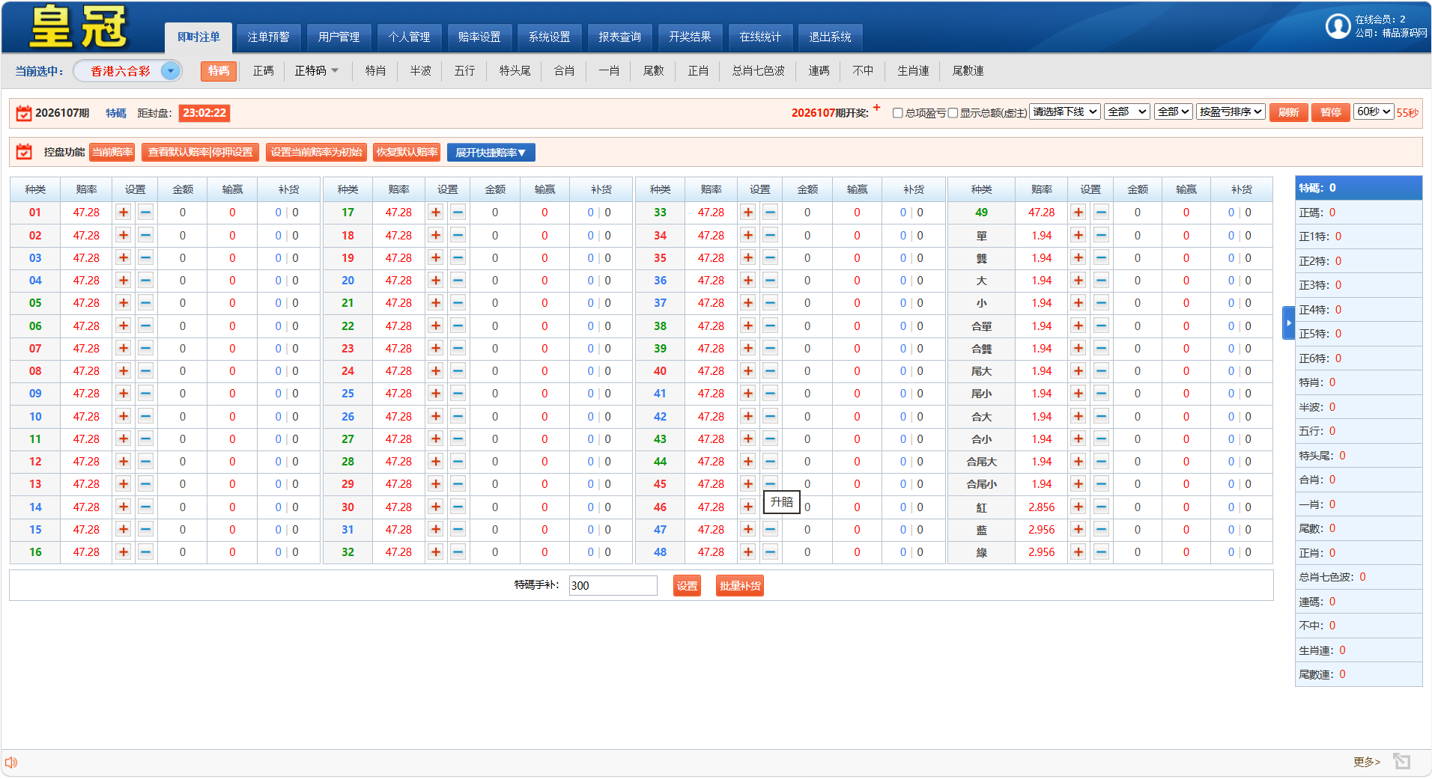Enable the 总项盈亏 checkbox
Screen dimensions: 1432x779
pos(897,113)
